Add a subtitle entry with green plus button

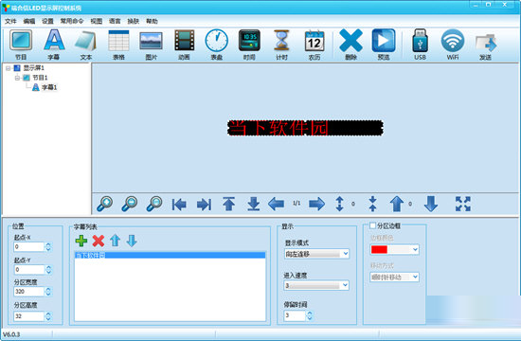[x=81, y=241]
